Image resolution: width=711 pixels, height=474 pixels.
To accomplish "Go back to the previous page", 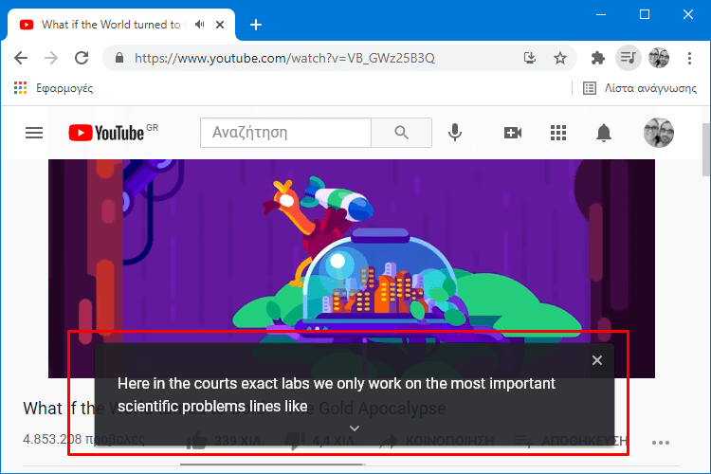I will (x=21, y=58).
